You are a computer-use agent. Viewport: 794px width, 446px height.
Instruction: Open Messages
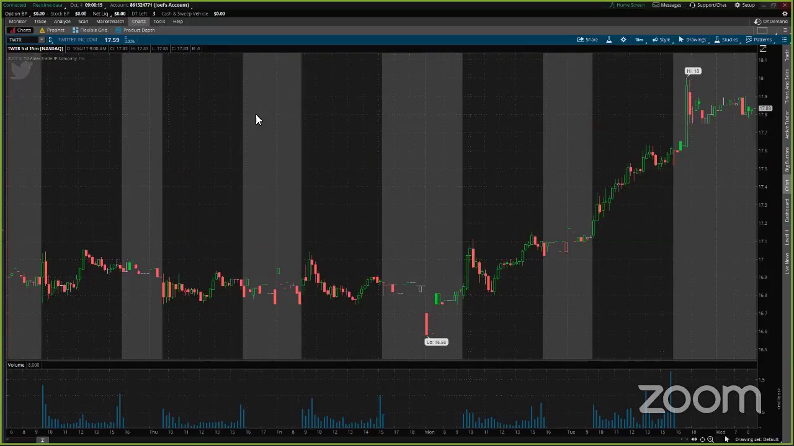tap(667, 5)
